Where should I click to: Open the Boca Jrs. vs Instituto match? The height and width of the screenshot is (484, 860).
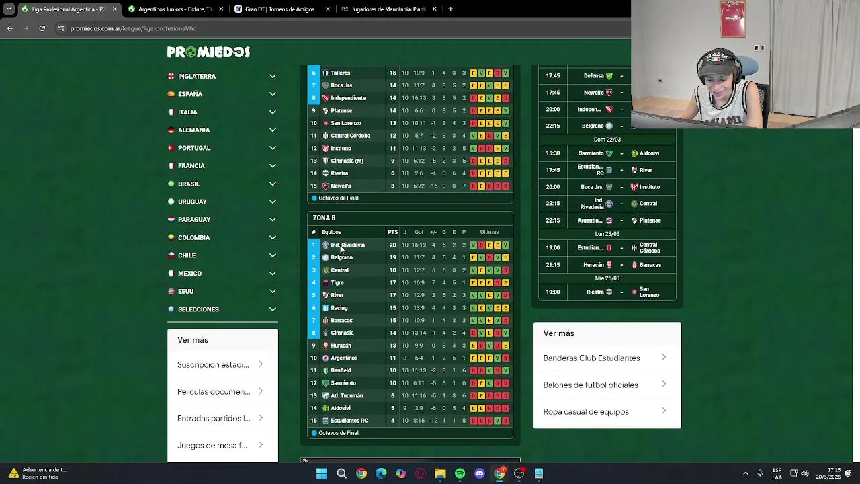point(607,187)
